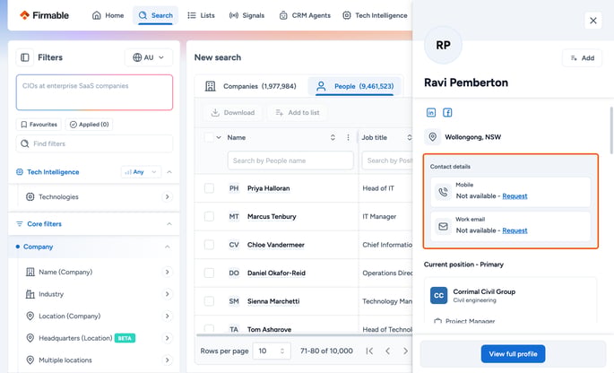This screenshot has width=614, height=373.
Task: Tick checkbox for Priya Halloran
Action: tap(209, 188)
